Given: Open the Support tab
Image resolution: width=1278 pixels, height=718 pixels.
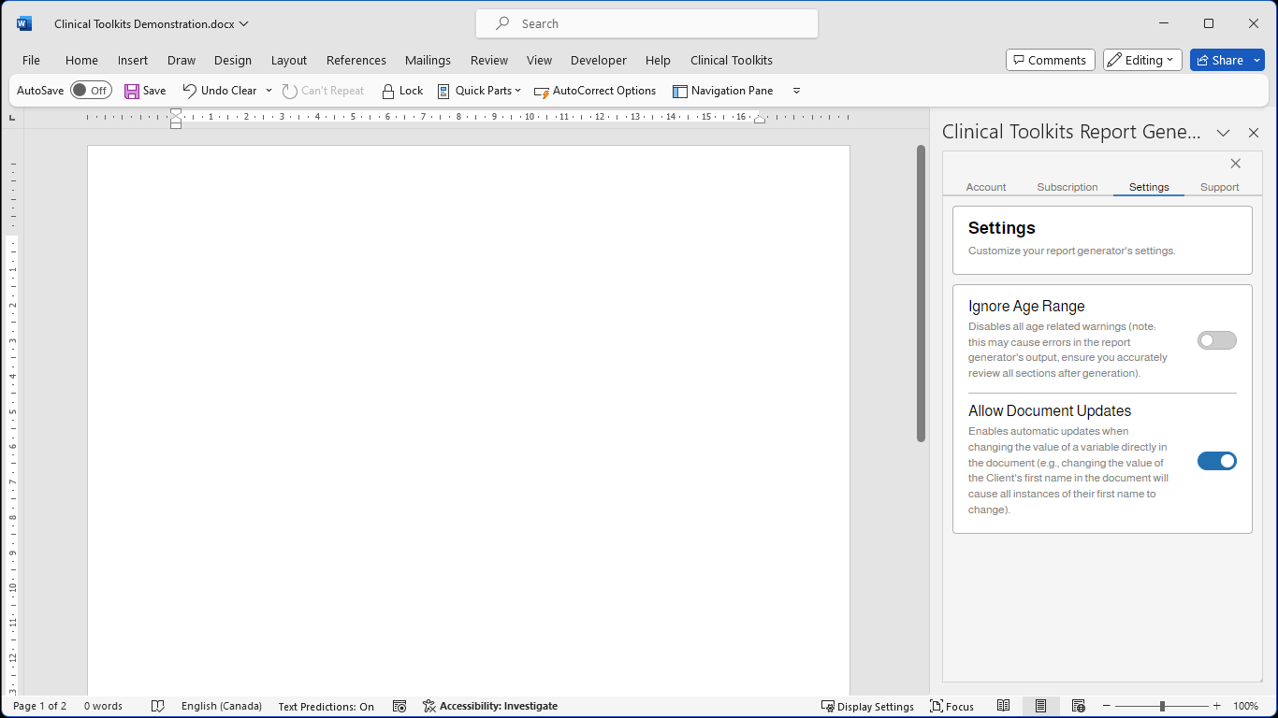Looking at the screenshot, I should 1220,187.
